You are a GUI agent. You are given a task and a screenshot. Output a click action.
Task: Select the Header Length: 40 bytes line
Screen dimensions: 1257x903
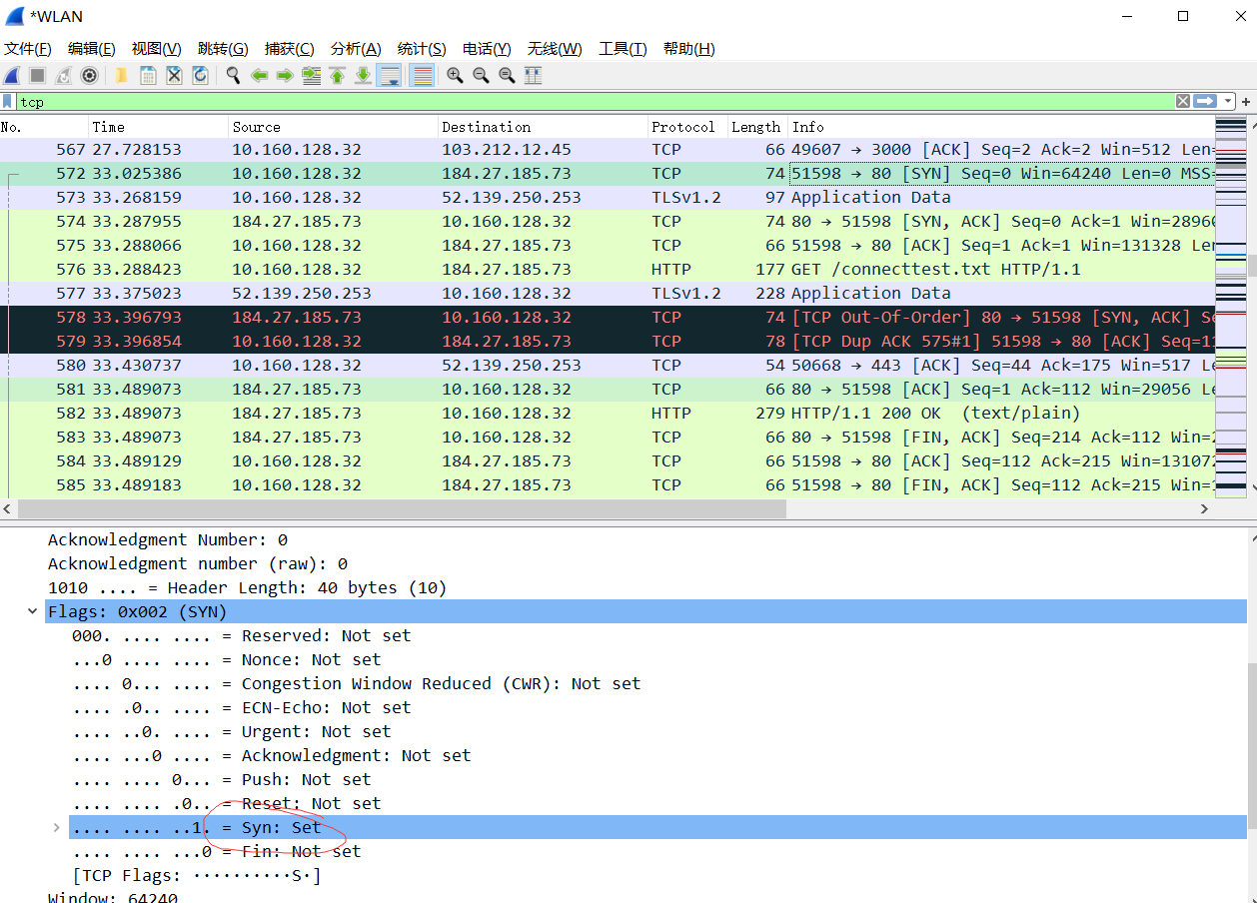tap(247, 587)
